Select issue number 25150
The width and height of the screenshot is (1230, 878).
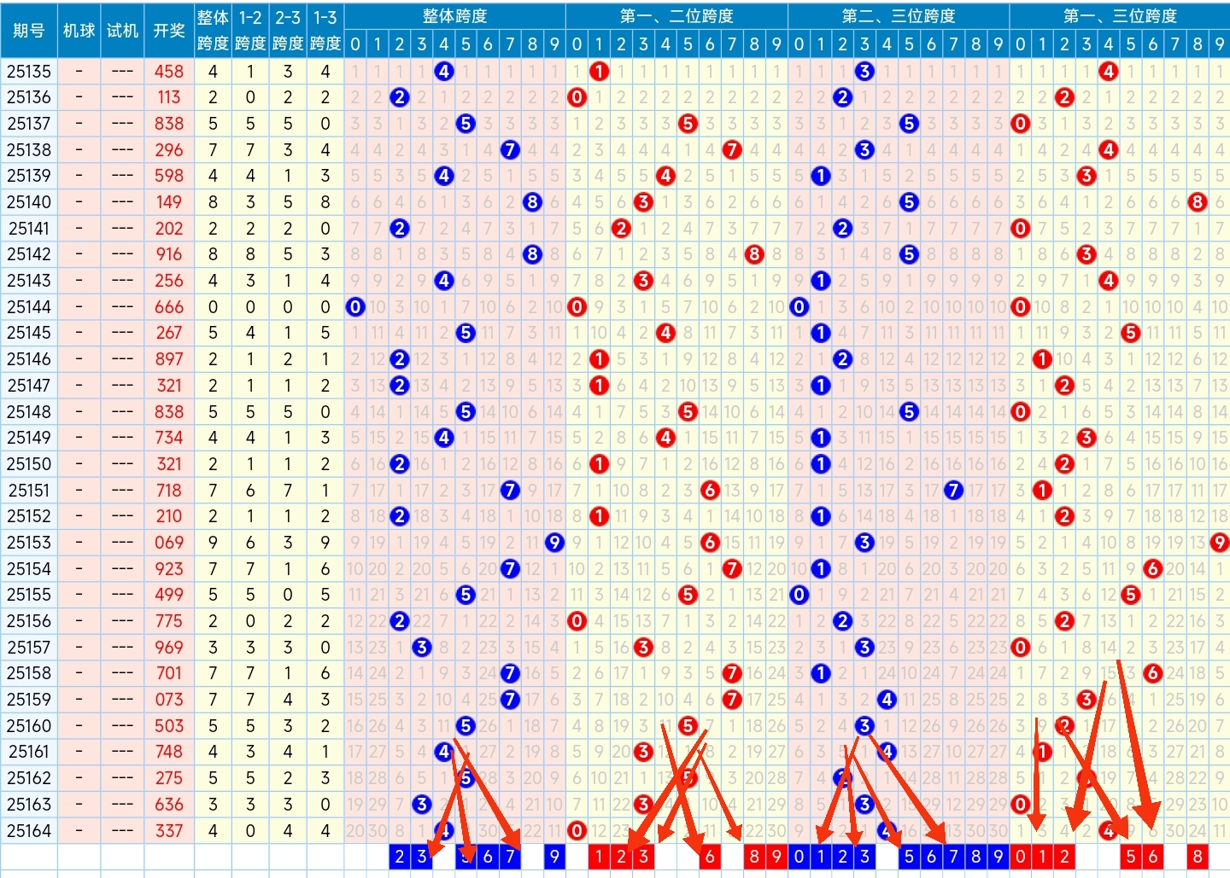click(29, 464)
